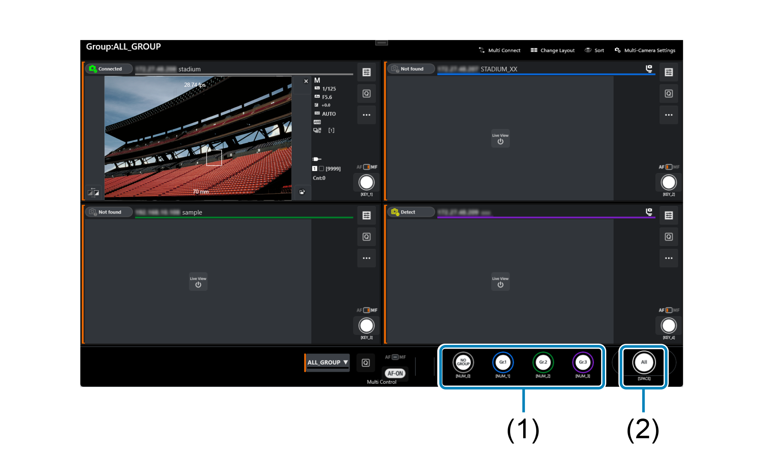Open the camera settings panel for stadium
Viewport: 767px width, 473px height.
(366, 72)
